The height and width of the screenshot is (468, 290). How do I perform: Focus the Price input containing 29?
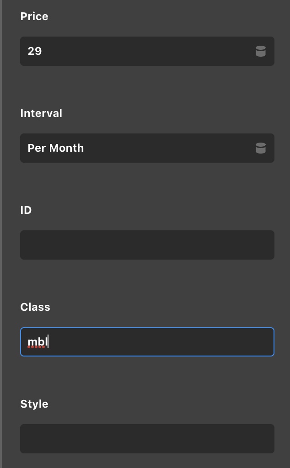[147, 51]
